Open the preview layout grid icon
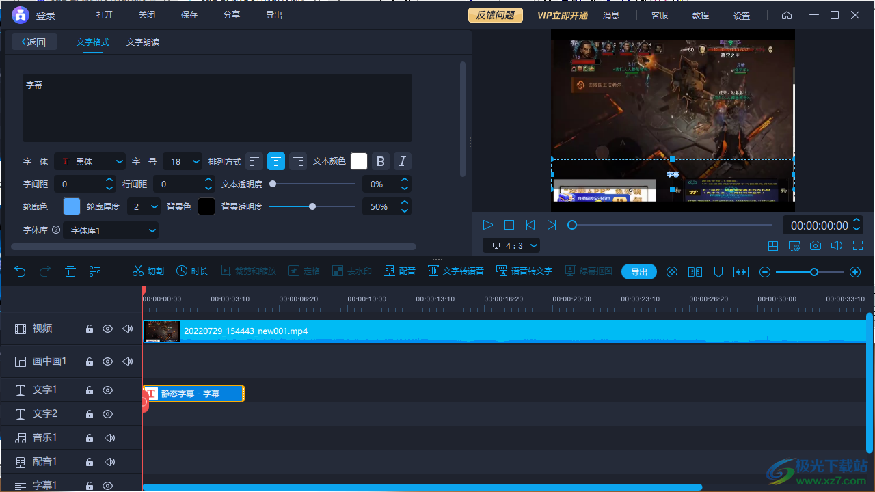Screen dimensions: 875x492 pyautogui.click(x=773, y=246)
